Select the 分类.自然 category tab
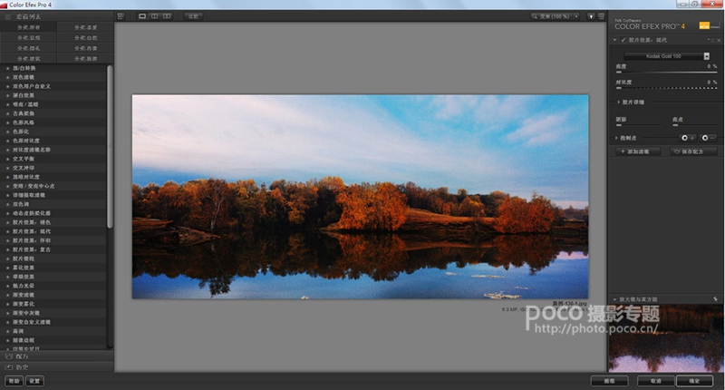This screenshot has height=390, width=725. point(85,38)
